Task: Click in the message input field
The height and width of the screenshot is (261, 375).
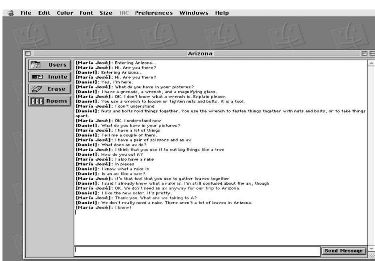Action: pos(197,251)
